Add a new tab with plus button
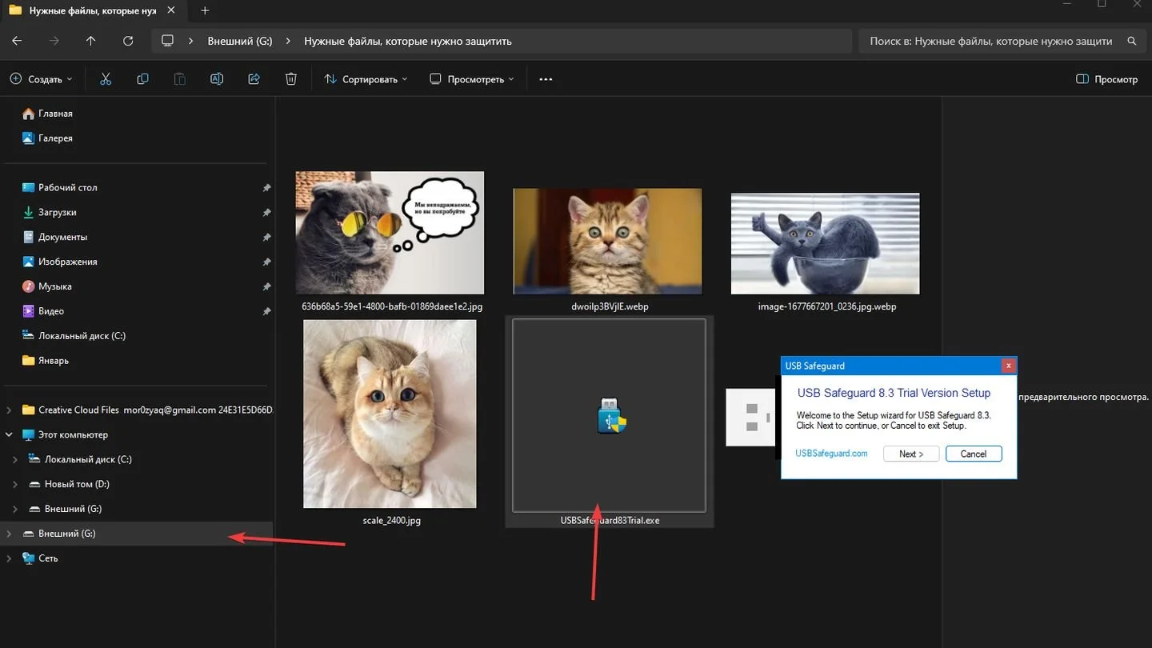 [x=205, y=10]
